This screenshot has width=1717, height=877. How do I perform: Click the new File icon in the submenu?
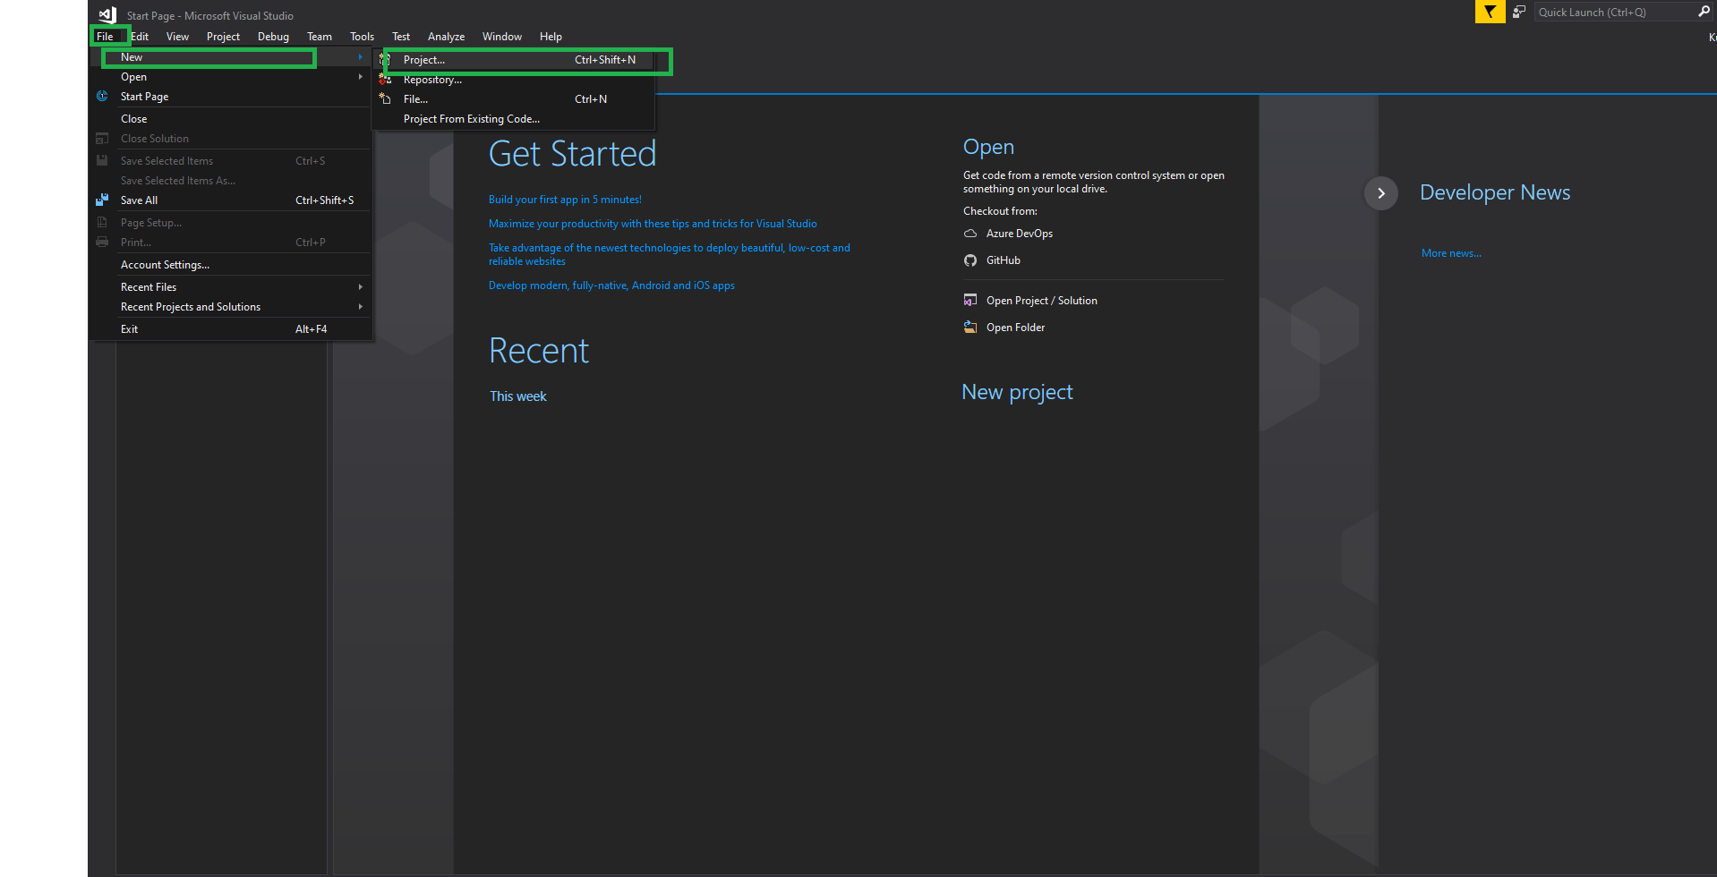coord(385,98)
